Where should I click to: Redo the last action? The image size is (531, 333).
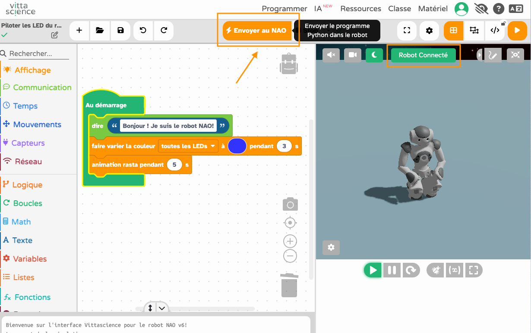point(164,31)
